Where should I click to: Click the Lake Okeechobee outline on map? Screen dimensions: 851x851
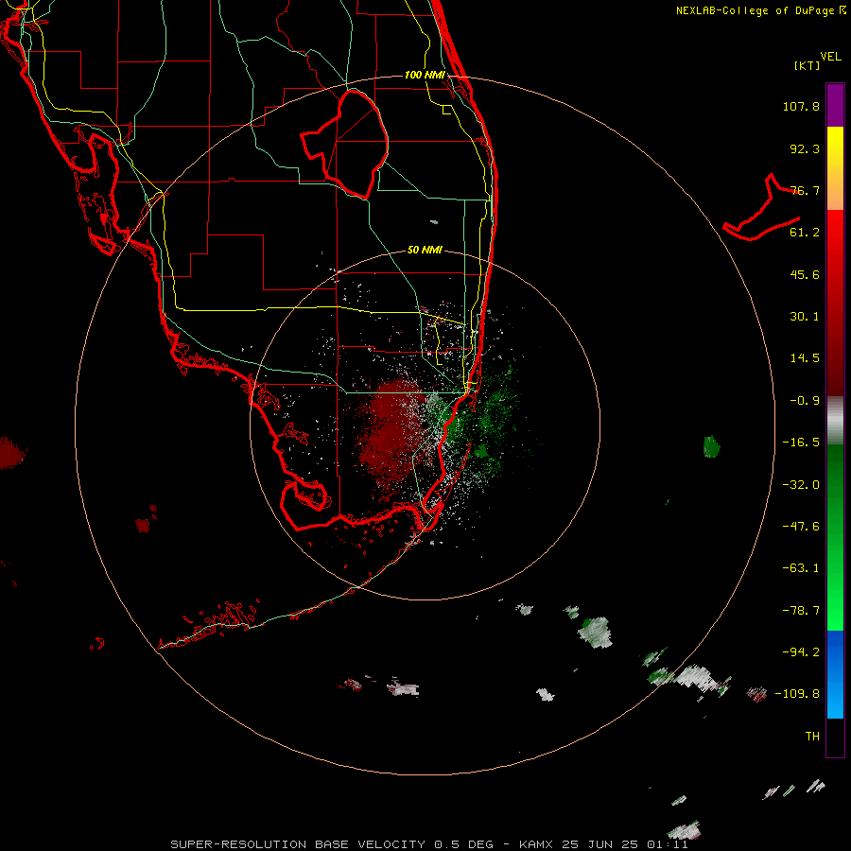[345, 144]
